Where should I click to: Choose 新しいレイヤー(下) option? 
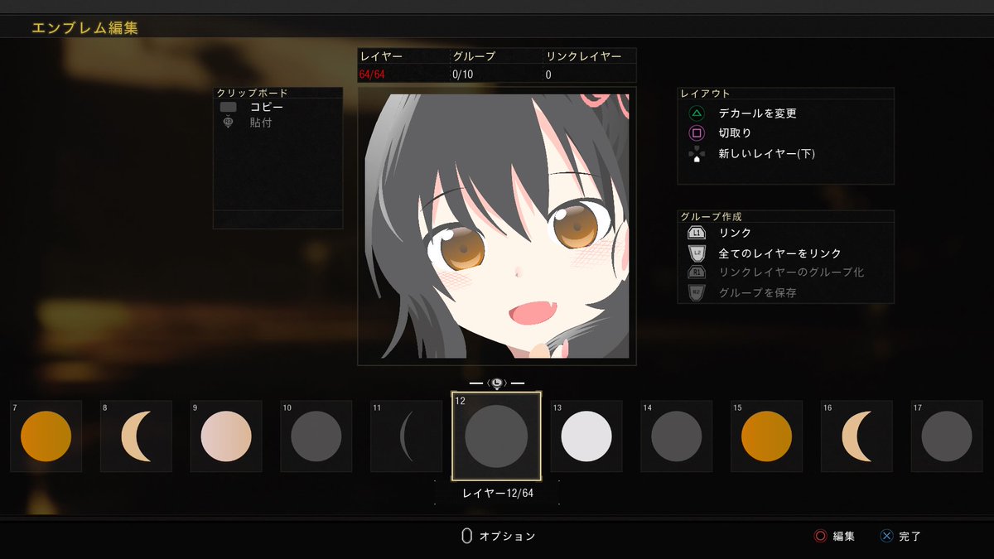click(x=767, y=153)
